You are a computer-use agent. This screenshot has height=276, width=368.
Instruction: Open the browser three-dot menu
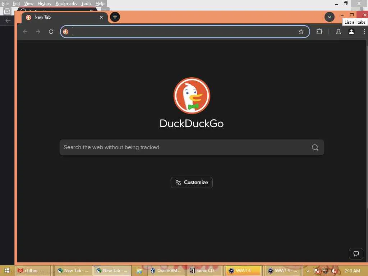pos(364,32)
